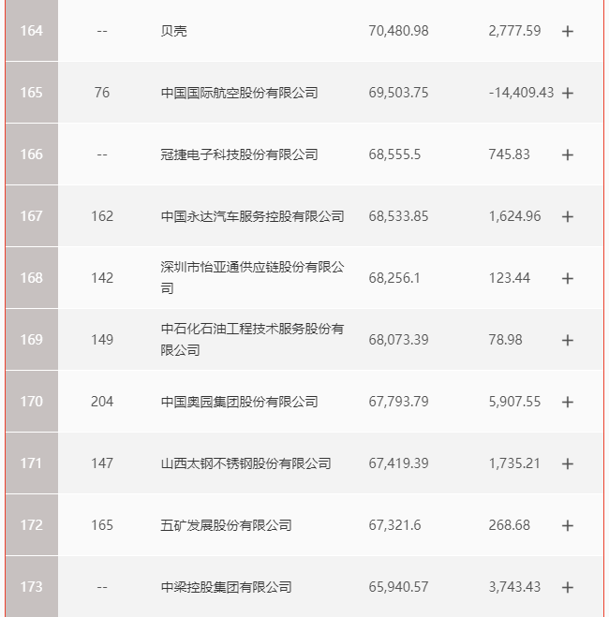
Task: Click the 中梁控股集团有限公司 company name
Action: [x=226, y=587]
